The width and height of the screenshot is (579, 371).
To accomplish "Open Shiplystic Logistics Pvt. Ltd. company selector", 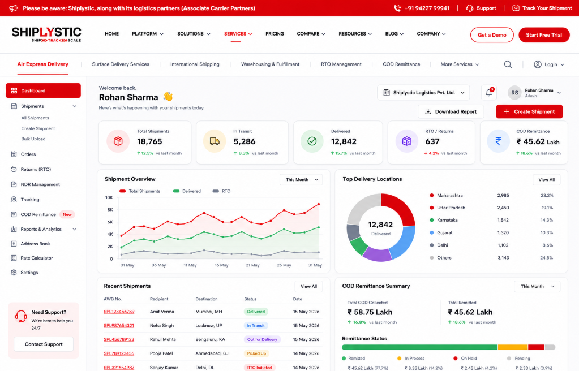I will (x=423, y=93).
